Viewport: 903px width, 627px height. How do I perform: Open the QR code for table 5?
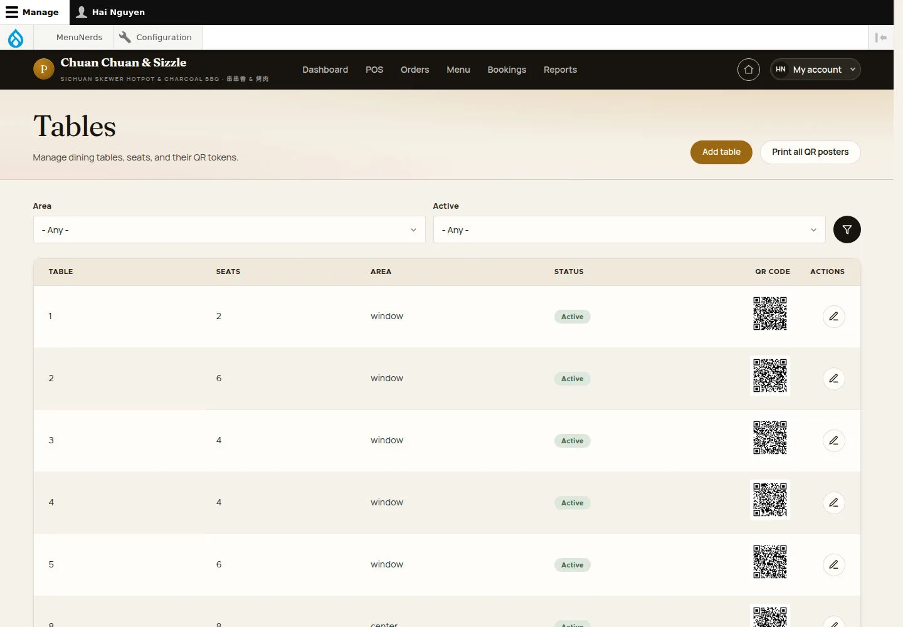click(x=770, y=562)
